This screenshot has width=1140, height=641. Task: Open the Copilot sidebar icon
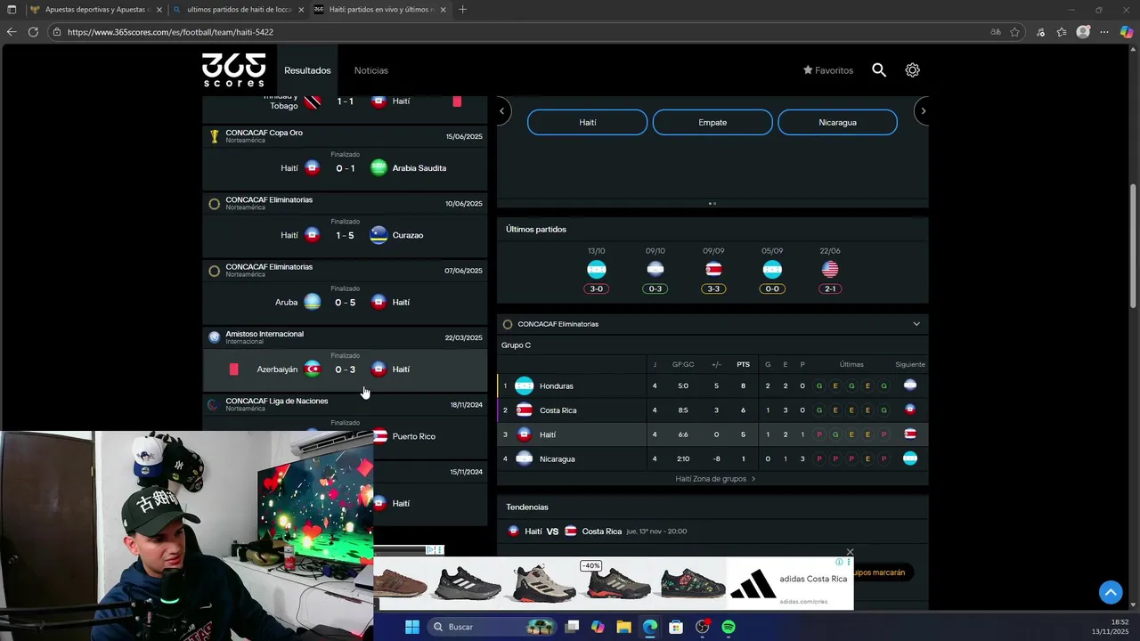(x=1127, y=32)
